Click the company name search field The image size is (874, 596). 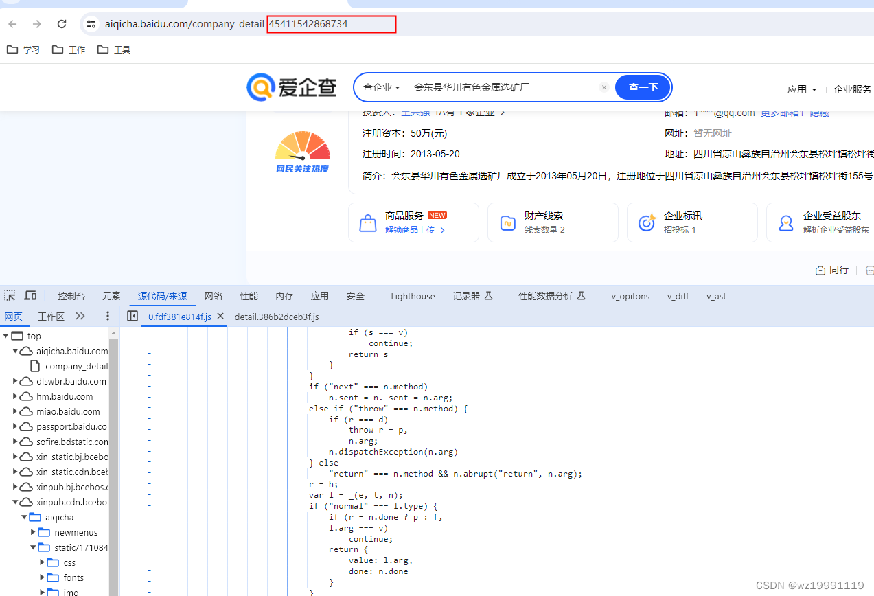pos(505,87)
